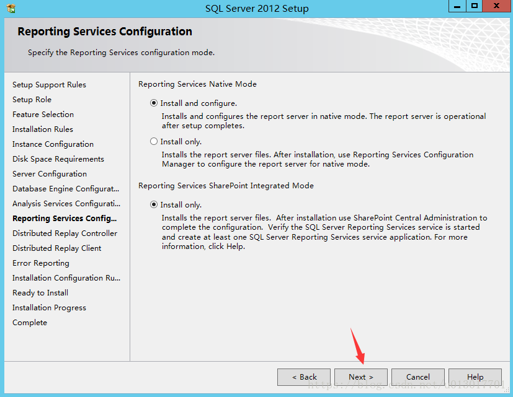
Task: Minimize the SQL Server 2012 Setup window
Action: (457, 6)
